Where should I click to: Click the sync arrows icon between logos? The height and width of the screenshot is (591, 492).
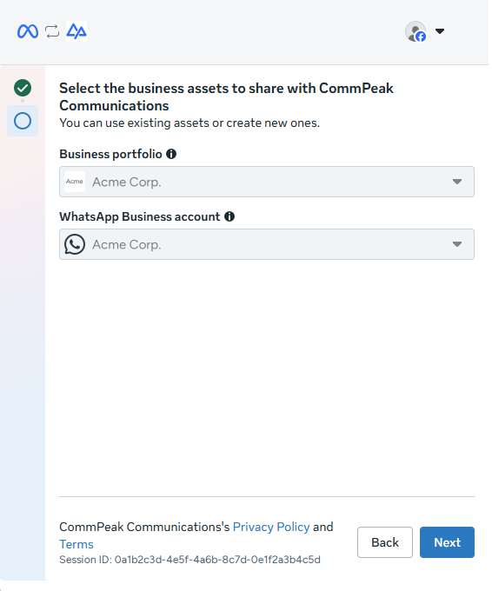coord(52,31)
